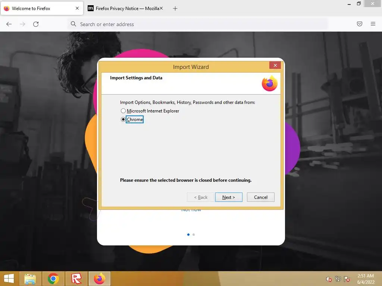382x286 pixels.
Task: Click the Welcome to Firefox tab favicon
Action: coord(7,9)
